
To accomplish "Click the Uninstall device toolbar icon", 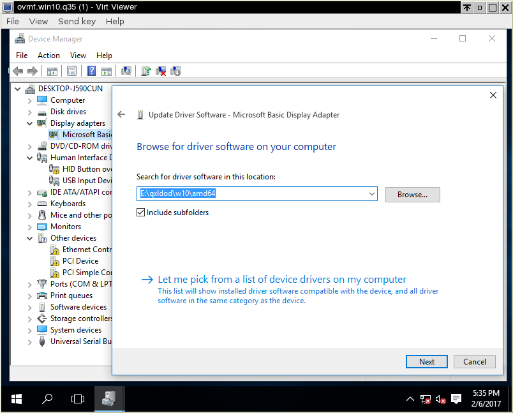I will point(161,70).
